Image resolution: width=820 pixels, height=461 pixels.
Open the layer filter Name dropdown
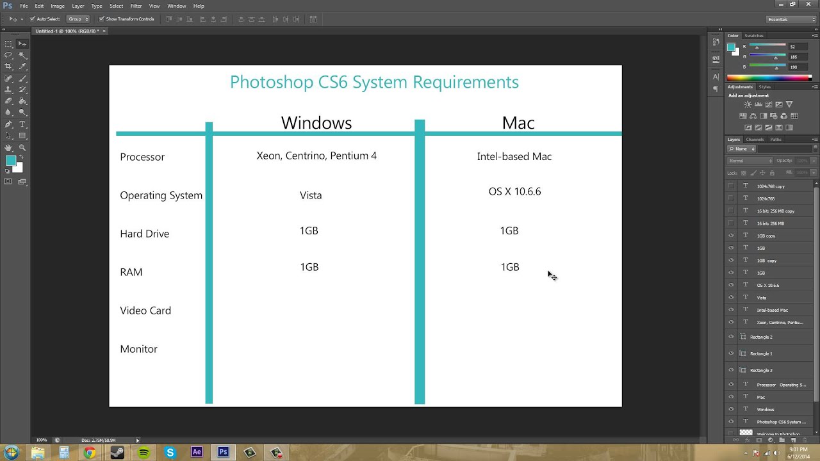tap(742, 149)
